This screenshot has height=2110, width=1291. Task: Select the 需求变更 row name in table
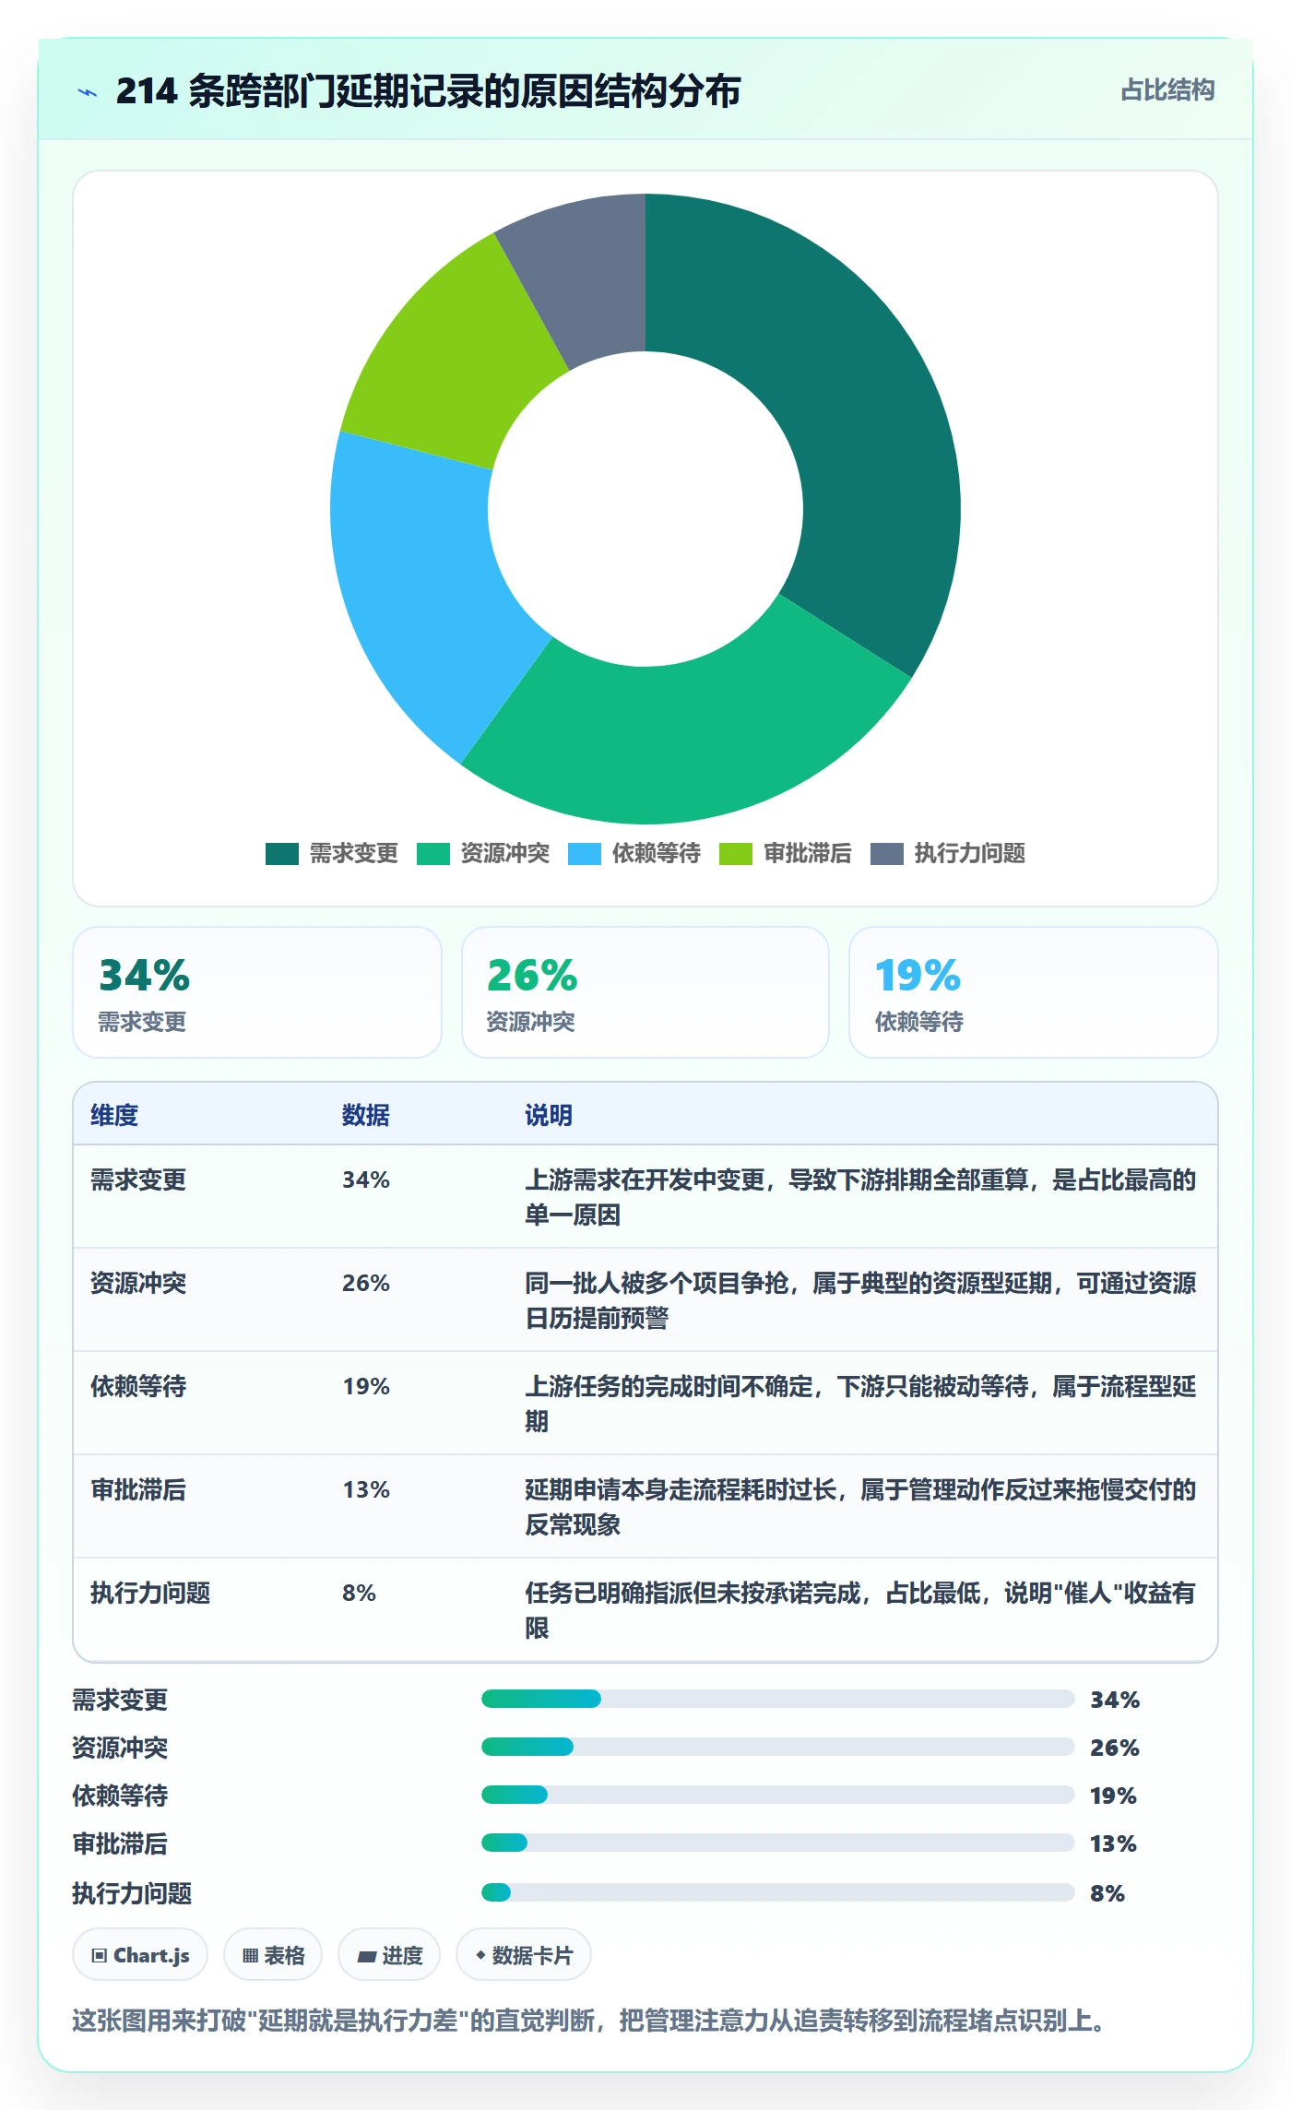click(138, 1179)
